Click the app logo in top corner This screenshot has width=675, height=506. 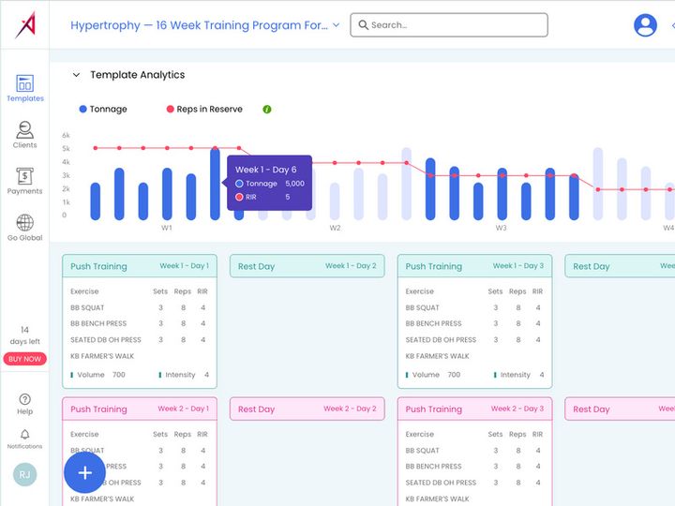point(25,24)
